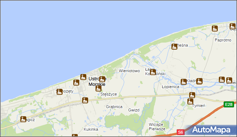Click the Wiciąże Pierwsze label
Screen dimensions: 237x137
[157, 127]
